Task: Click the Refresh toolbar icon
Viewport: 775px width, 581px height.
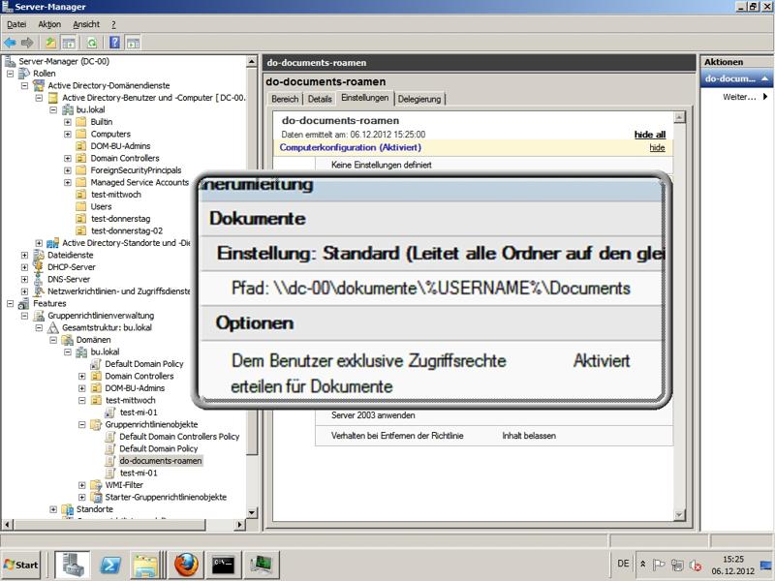Action: [x=92, y=43]
